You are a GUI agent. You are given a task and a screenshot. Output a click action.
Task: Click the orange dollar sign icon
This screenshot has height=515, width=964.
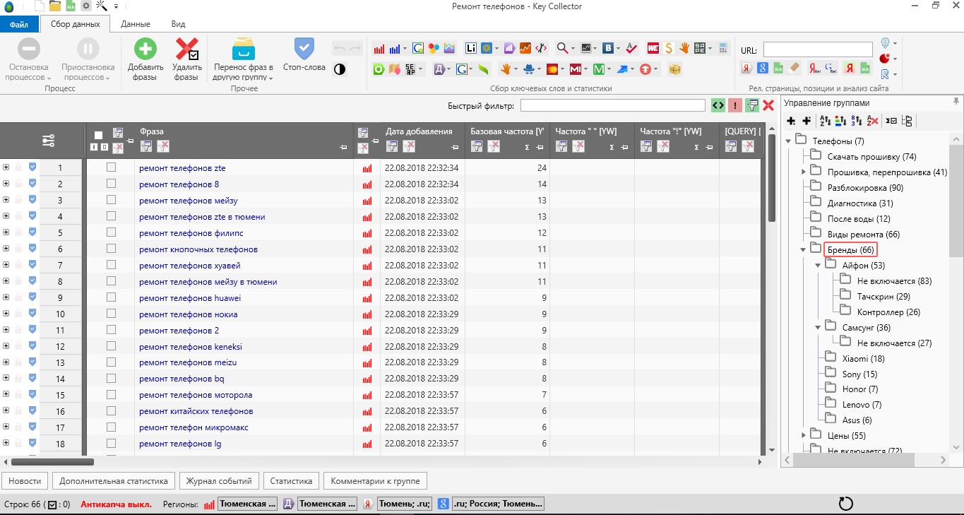click(669, 49)
